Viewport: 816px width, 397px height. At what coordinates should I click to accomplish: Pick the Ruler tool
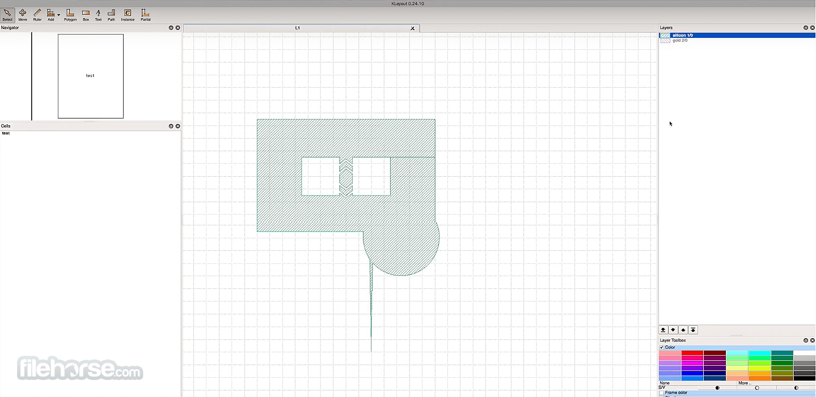pos(37,14)
